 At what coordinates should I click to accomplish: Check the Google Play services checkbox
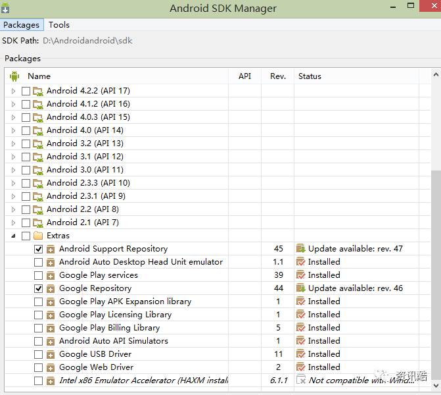pos(38,275)
